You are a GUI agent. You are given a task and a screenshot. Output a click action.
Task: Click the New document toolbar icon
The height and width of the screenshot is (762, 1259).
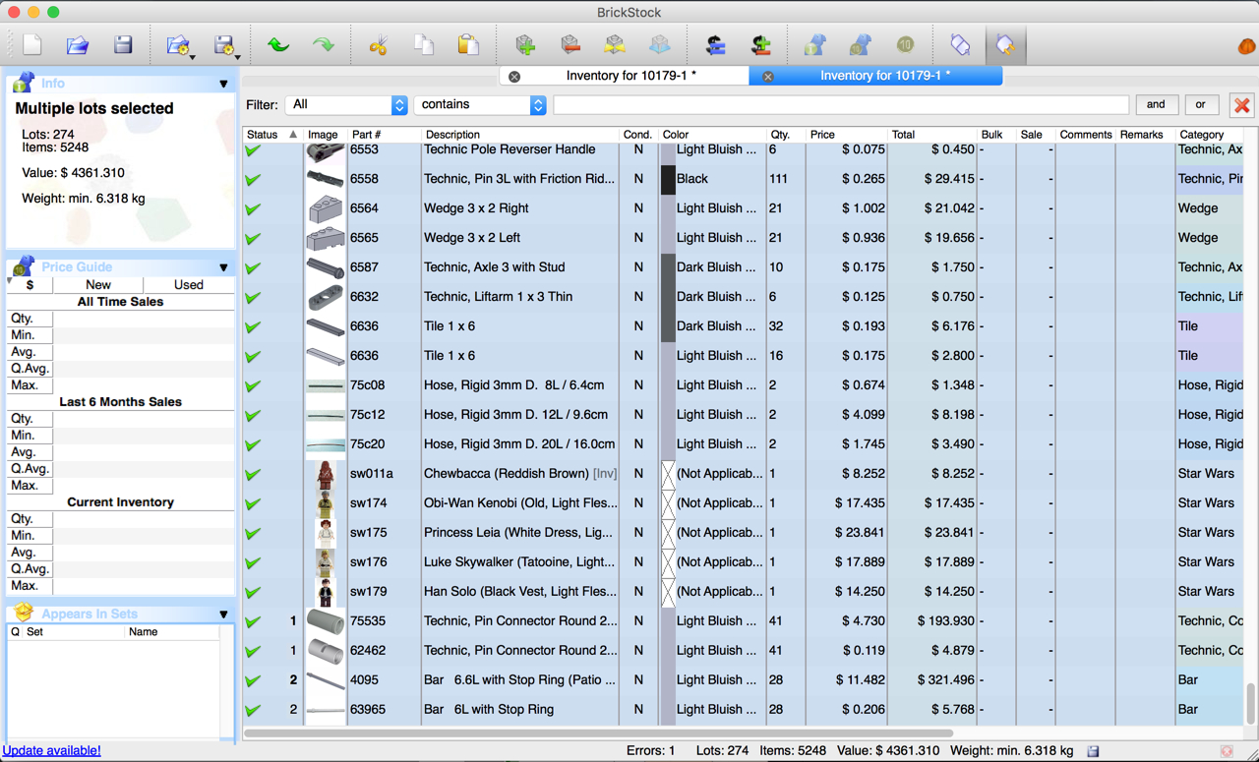(32, 45)
